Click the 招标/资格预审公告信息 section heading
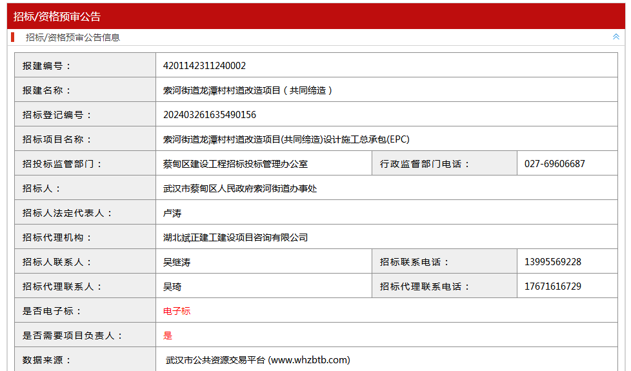 pyautogui.click(x=73, y=37)
